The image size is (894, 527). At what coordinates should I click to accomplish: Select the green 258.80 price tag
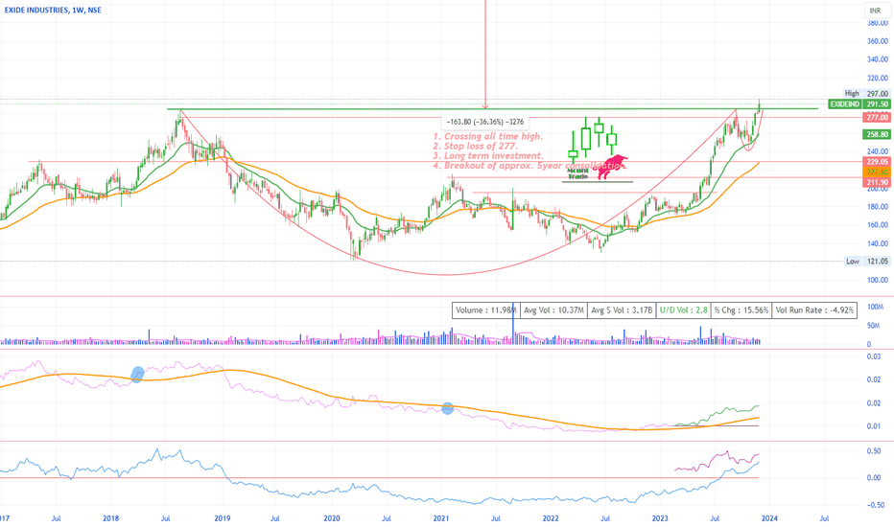tap(877, 134)
